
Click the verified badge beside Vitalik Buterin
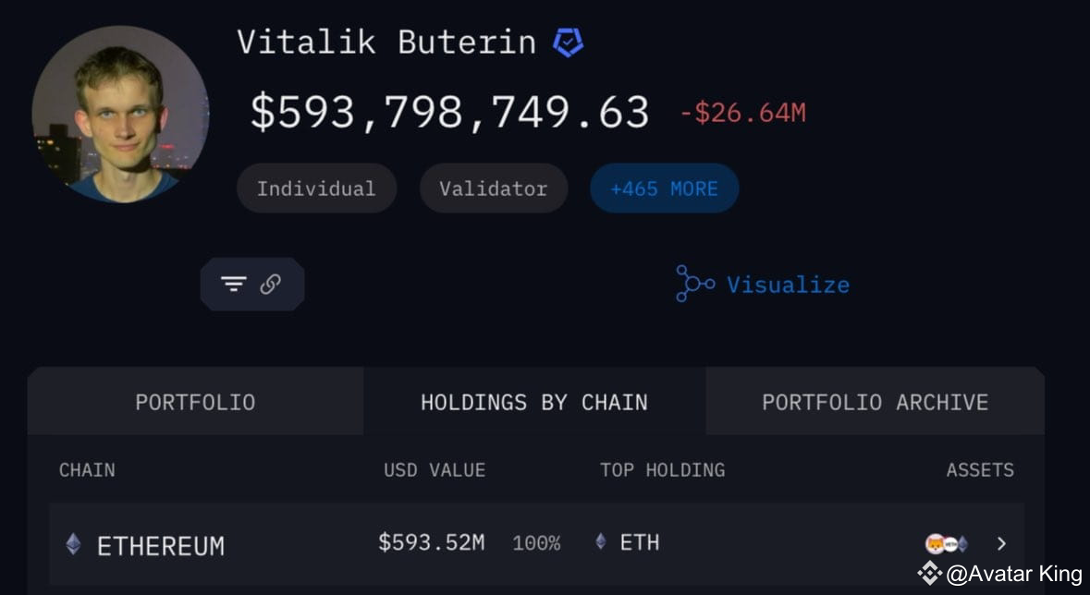click(x=569, y=42)
